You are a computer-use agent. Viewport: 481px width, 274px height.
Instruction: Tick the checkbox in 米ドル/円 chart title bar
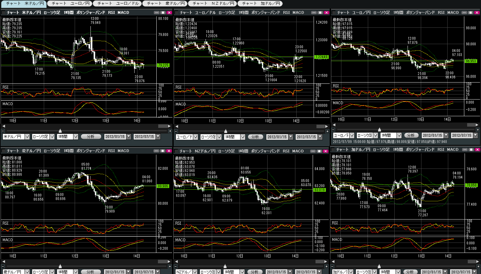[3, 13]
